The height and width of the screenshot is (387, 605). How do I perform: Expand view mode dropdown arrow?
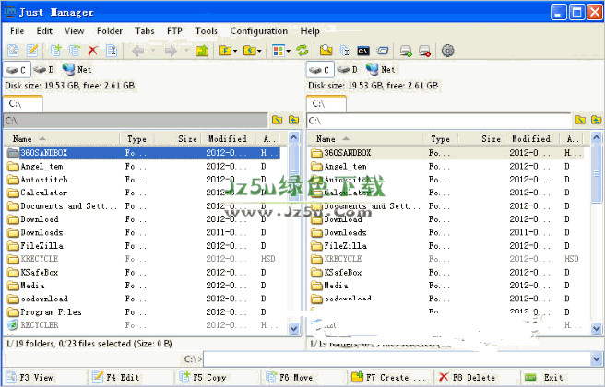288,51
